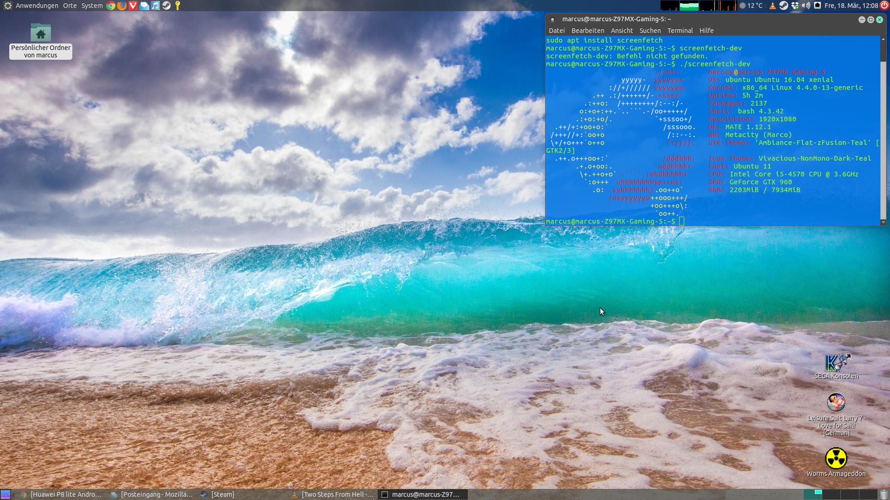This screenshot has width=890, height=500.
Task: Click the Kernel line in screenfetch output
Action: 786,88
